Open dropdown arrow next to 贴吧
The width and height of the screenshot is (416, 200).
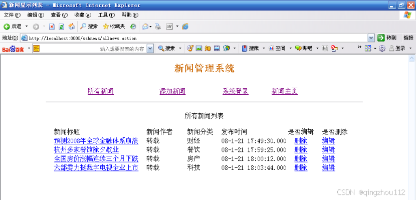317,48
